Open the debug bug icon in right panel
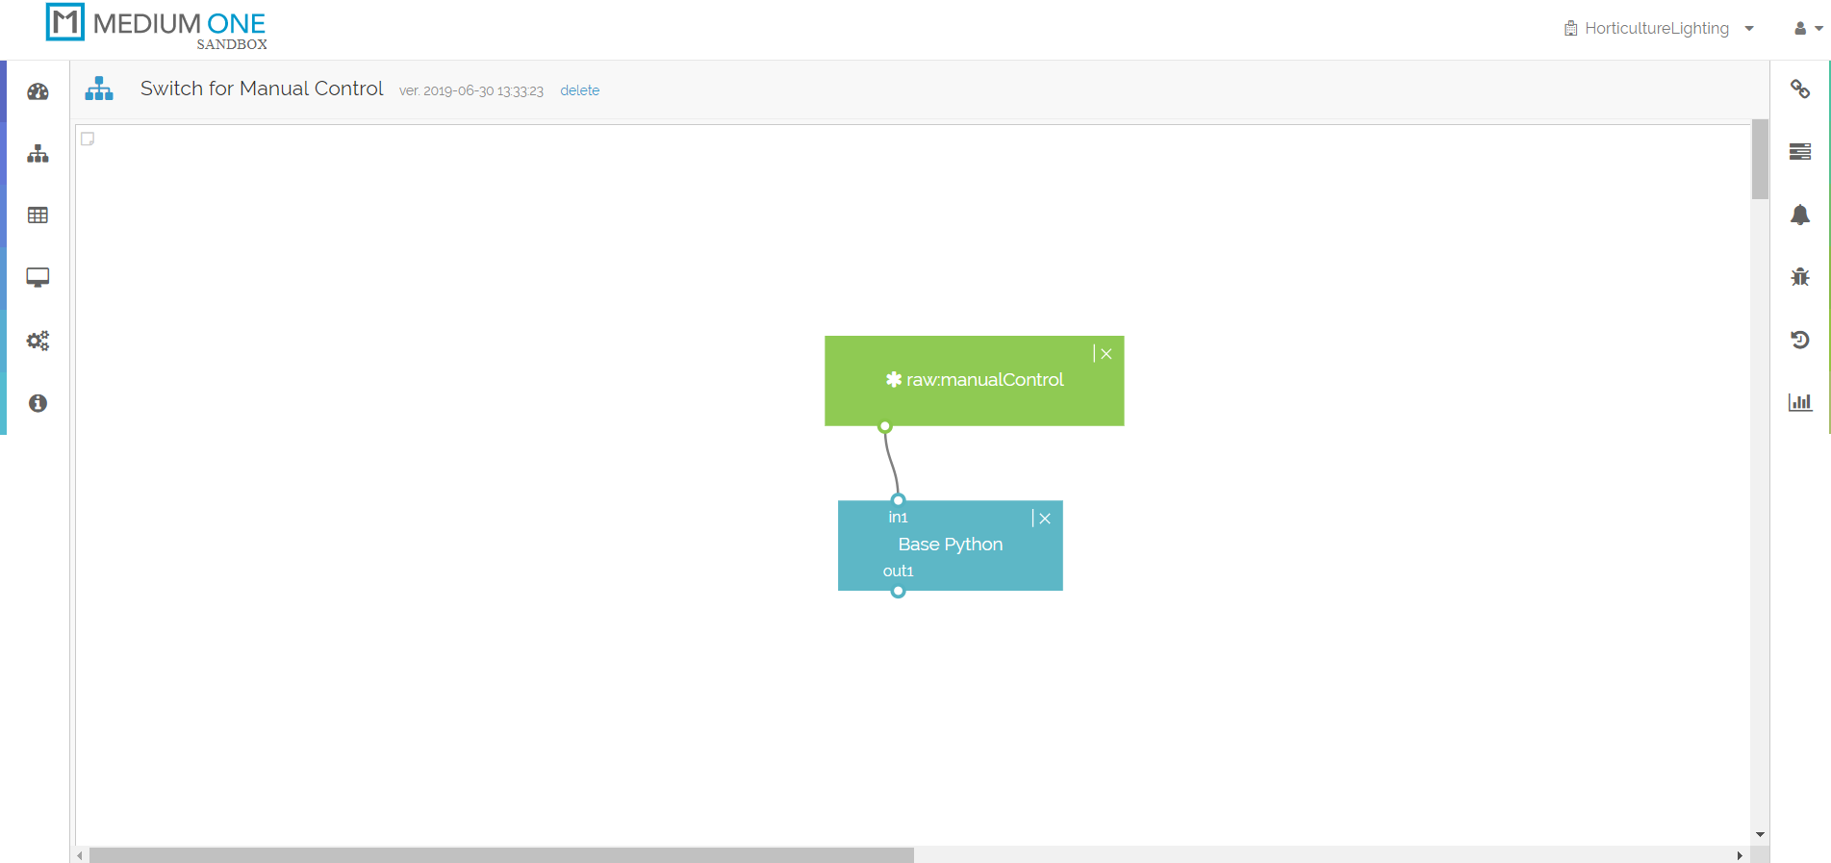This screenshot has height=863, width=1831. tap(1799, 277)
